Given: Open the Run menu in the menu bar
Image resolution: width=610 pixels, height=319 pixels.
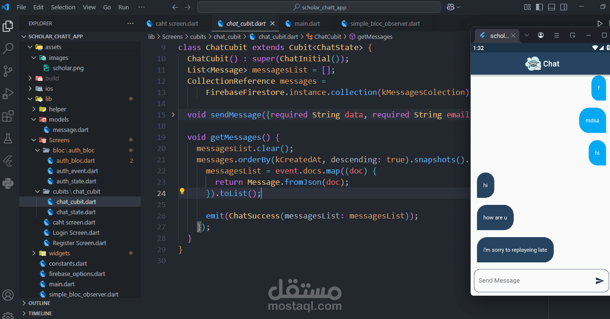Looking at the screenshot, I should [123, 7].
